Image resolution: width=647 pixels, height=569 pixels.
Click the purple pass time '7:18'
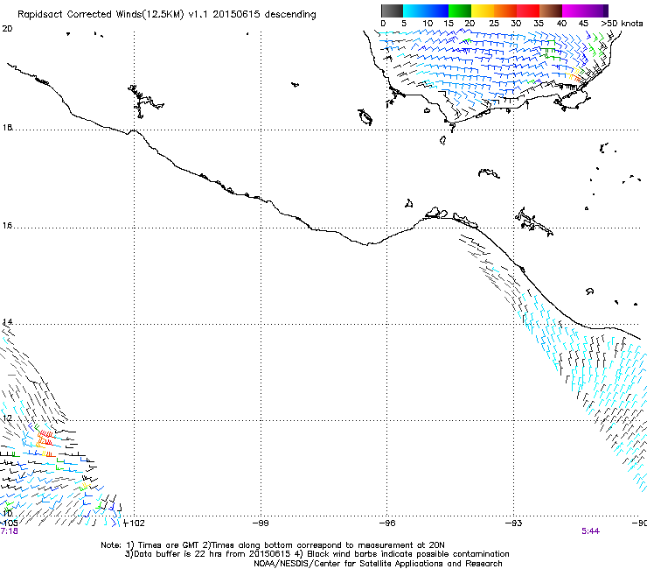click(x=9, y=531)
